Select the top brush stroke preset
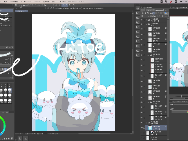The image size is (188, 141). point(6,15)
